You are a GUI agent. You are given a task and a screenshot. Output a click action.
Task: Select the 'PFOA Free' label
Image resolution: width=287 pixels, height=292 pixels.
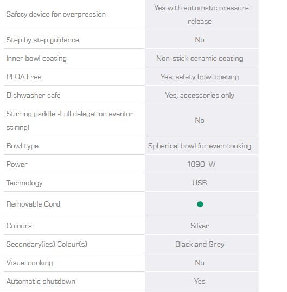(24, 77)
